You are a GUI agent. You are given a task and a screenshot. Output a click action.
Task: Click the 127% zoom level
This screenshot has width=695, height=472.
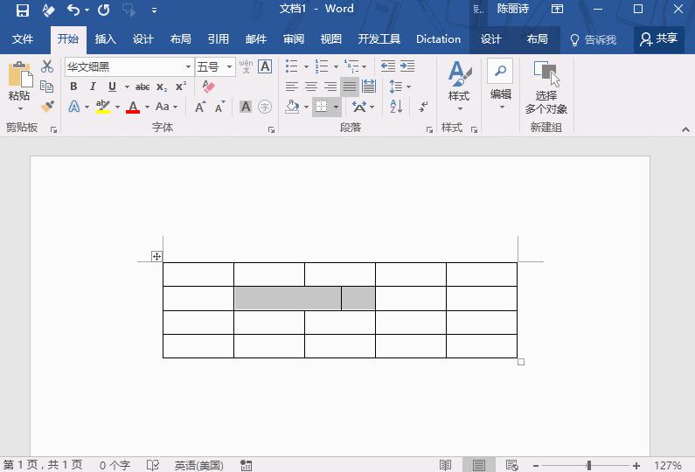[x=668, y=465]
